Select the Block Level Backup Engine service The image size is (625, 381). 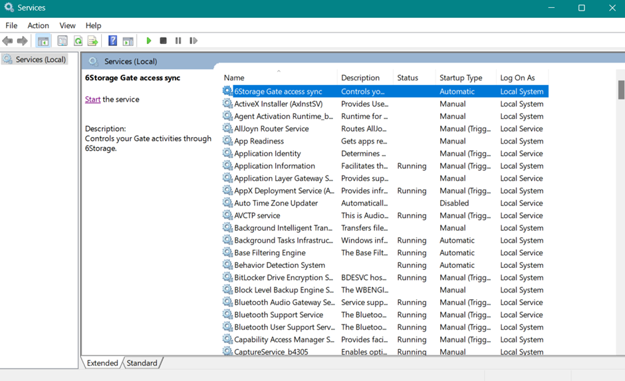(x=385, y=290)
